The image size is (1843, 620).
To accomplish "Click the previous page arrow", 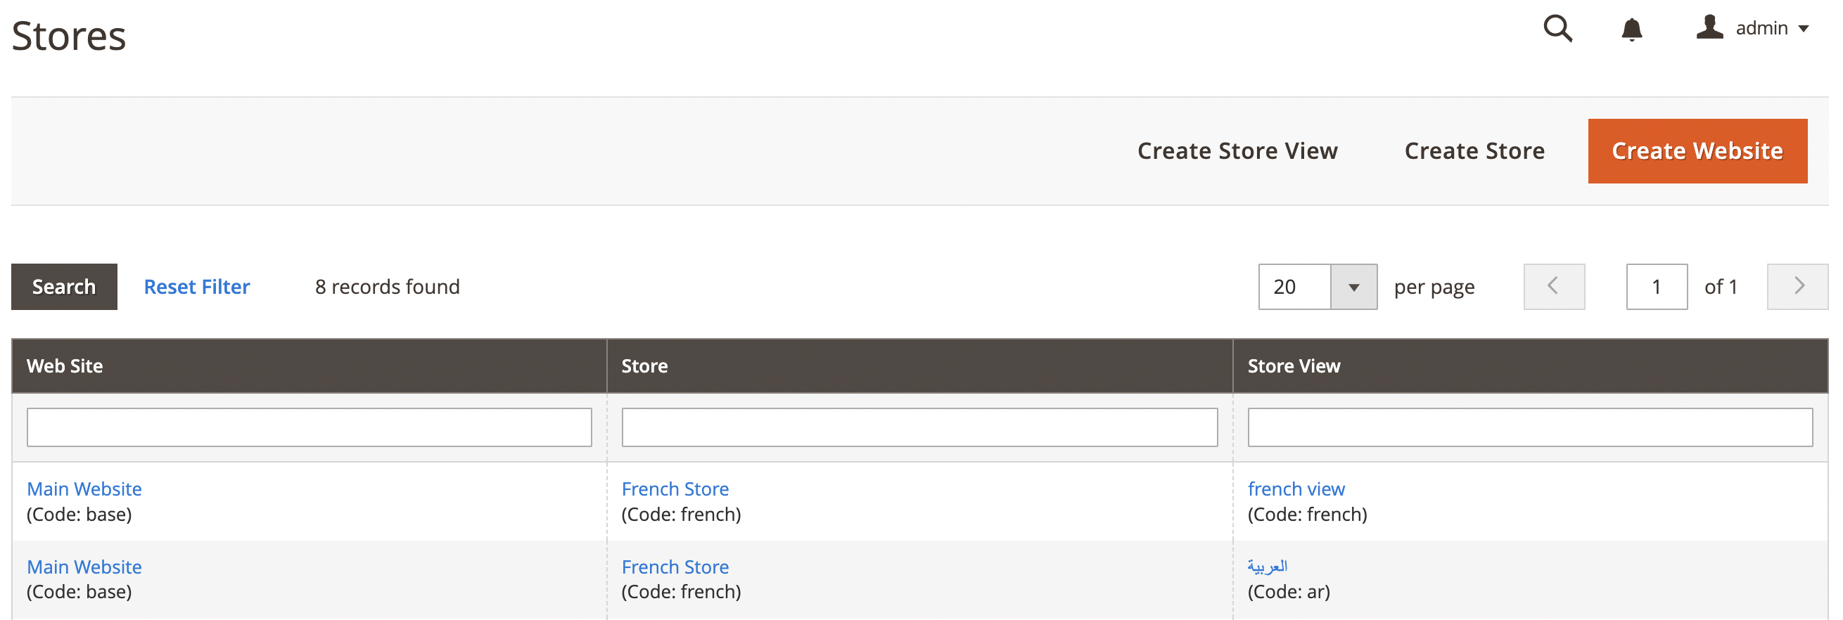I will [x=1554, y=286].
